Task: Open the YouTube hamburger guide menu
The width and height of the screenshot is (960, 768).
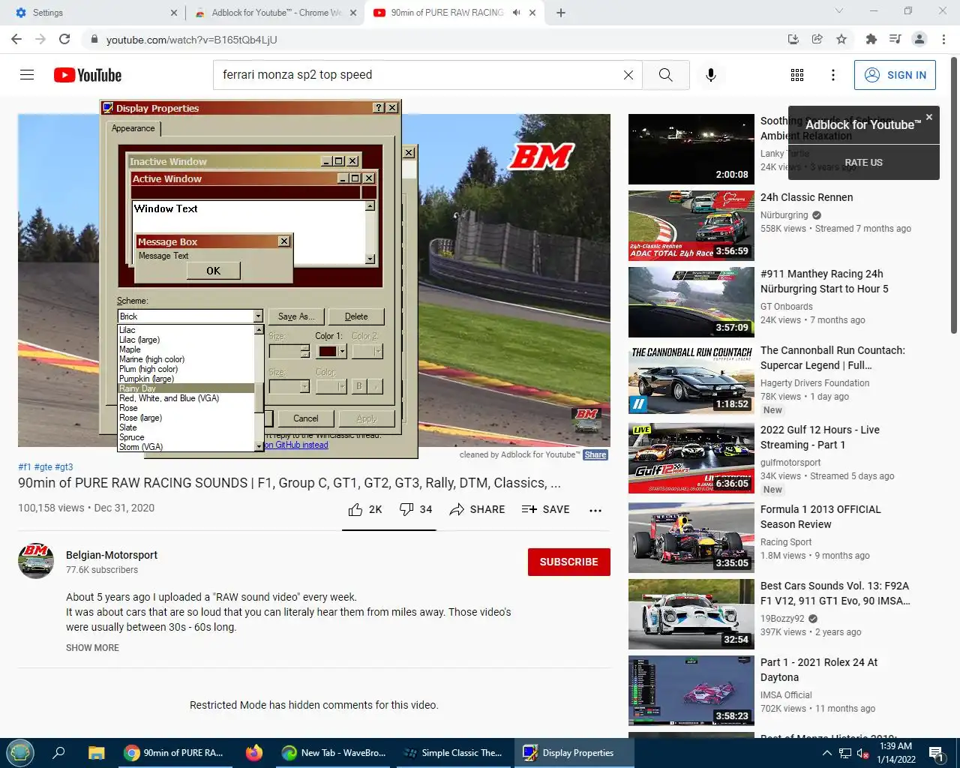Action: tap(27, 75)
